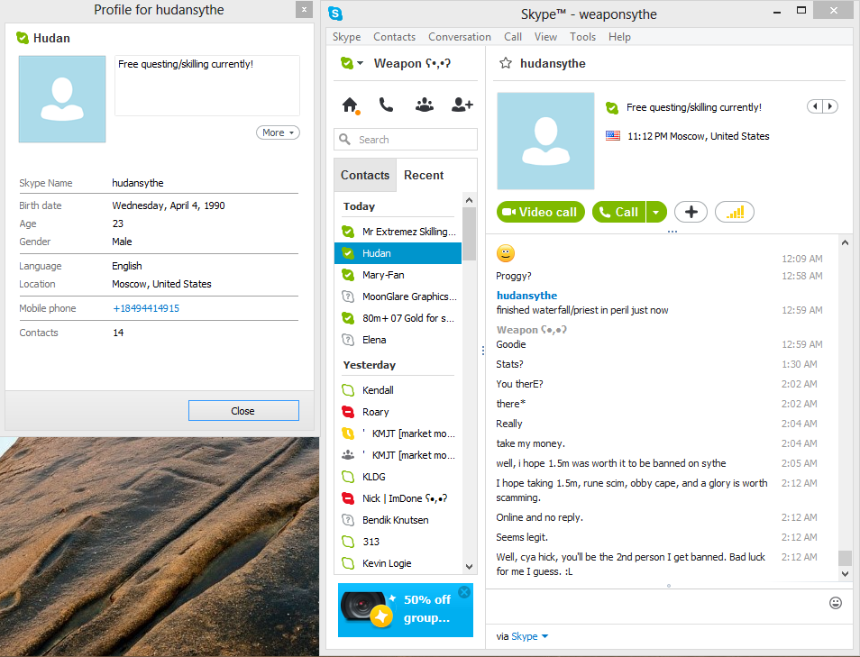Open the Contacts menu
Viewport: 860px width, 657px height.
click(x=394, y=37)
